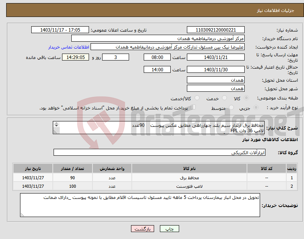Click the چاپ (print) button
Image resolution: width=304 pixels, height=239 pixels.
(169, 229)
